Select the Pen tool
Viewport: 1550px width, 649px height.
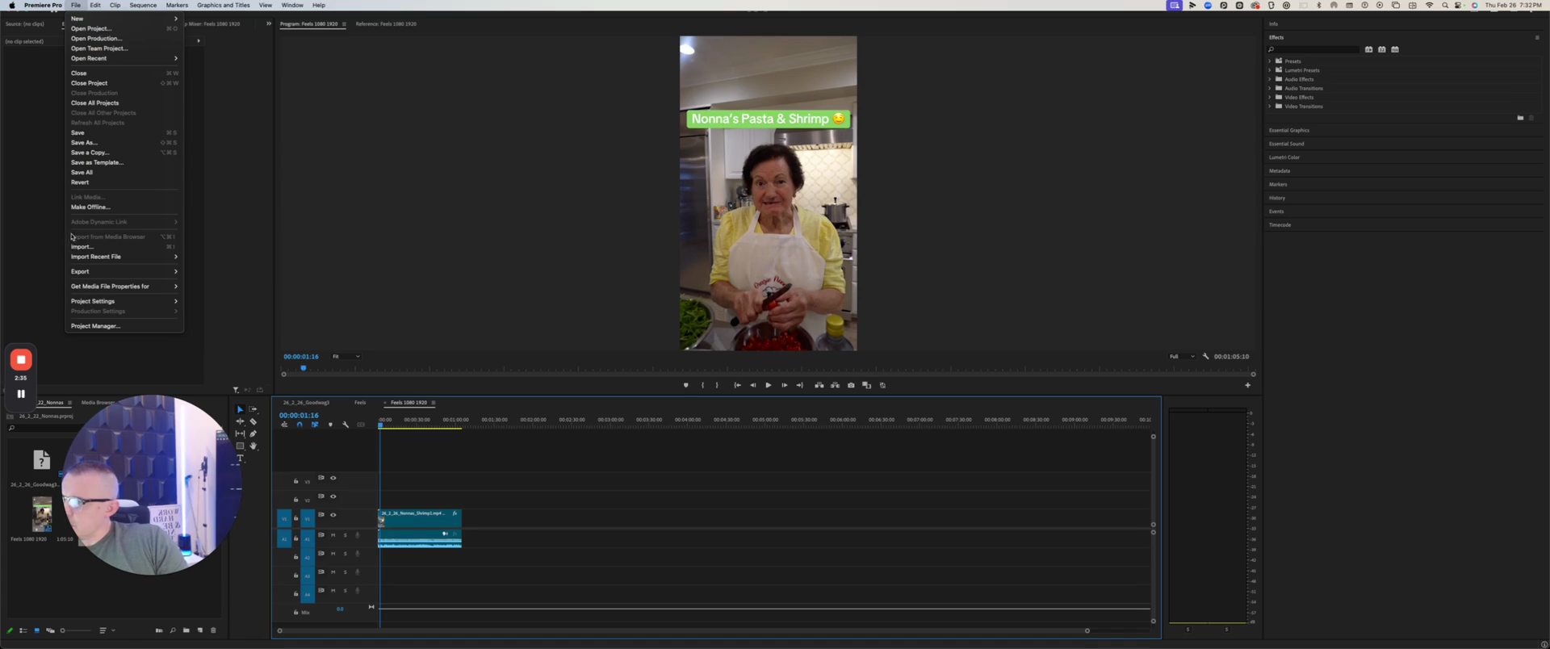(x=253, y=433)
